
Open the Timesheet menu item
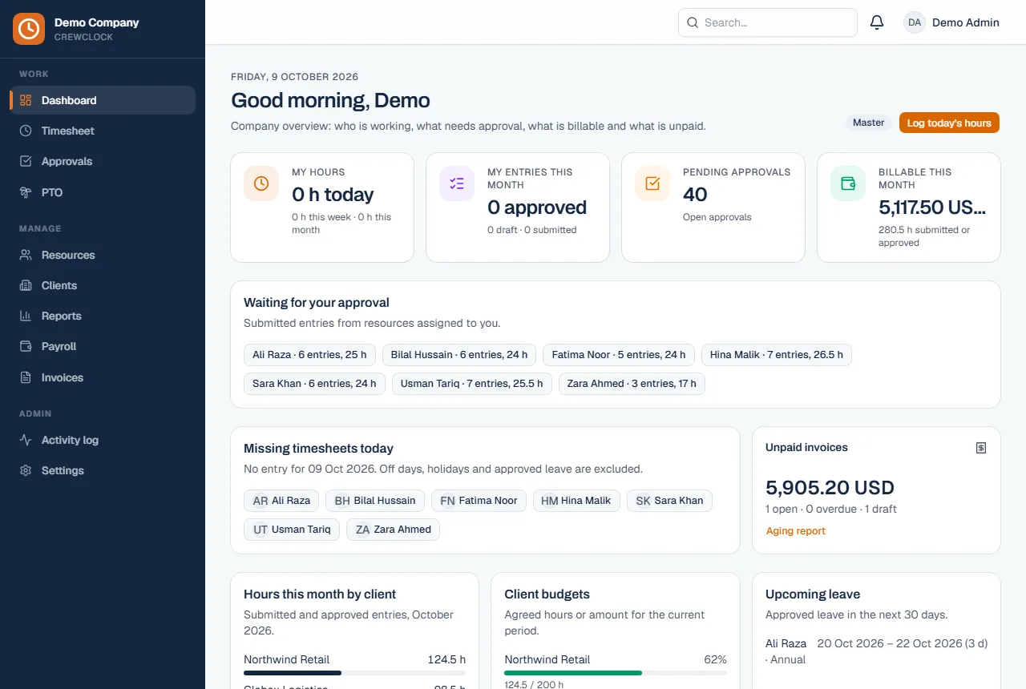pos(103,131)
